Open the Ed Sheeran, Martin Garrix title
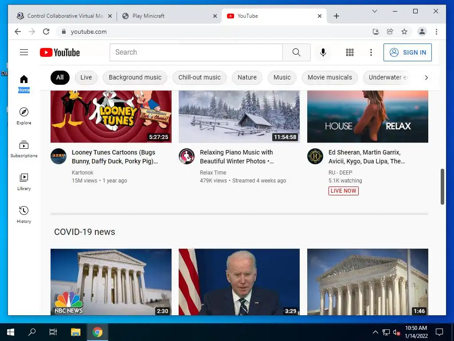 pos(367,157)
